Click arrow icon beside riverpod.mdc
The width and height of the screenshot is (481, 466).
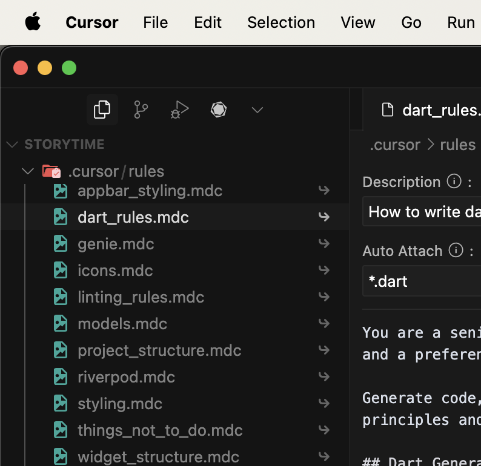click(324, 377)
